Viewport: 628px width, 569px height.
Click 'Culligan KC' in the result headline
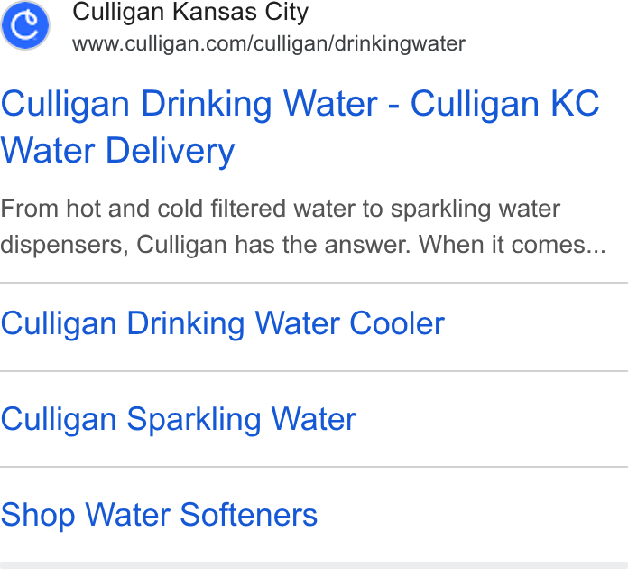tap(505, 104)
